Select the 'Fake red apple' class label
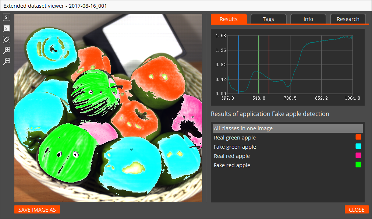 (232, 165)
